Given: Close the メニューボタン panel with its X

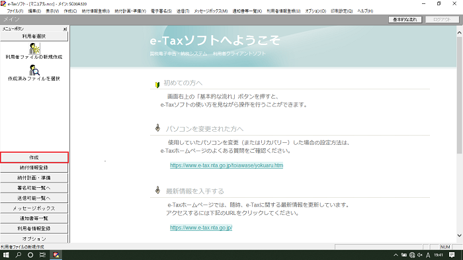Looking at the screenshot, I should coord(65,29).
